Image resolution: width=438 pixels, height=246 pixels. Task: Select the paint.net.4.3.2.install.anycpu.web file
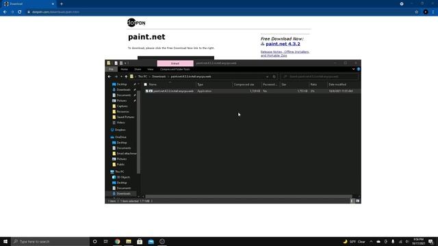tap(173, 91)
